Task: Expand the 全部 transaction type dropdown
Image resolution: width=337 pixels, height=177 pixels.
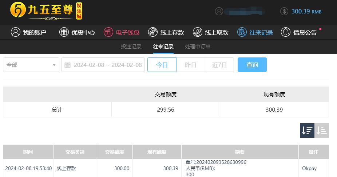Action: pos(31,65)
